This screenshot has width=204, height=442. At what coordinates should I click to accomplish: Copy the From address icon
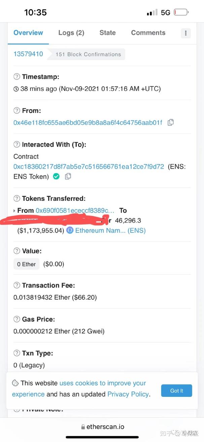171,123
